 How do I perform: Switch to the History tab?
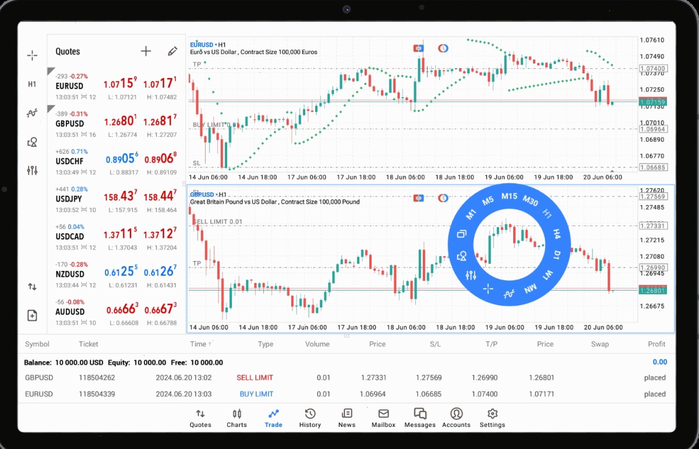point(310,418)
